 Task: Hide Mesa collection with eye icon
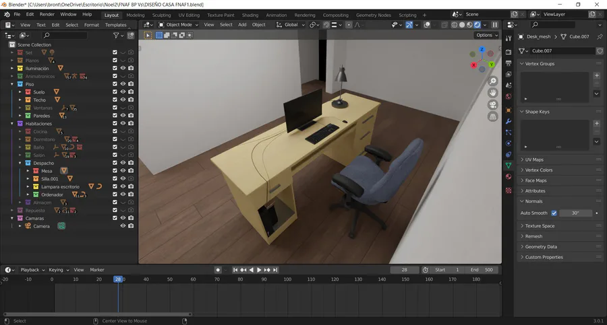[123, 170]
